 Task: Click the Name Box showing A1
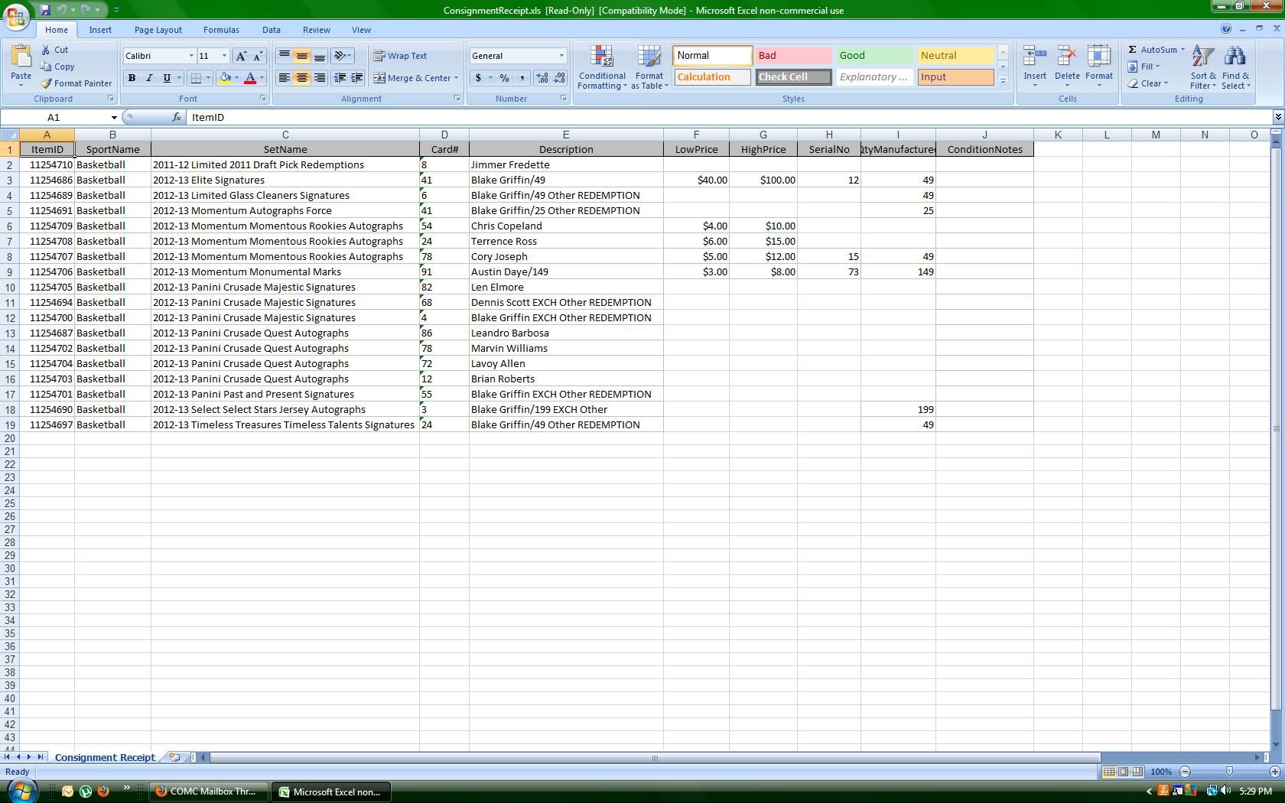click(x=54, y=117)
